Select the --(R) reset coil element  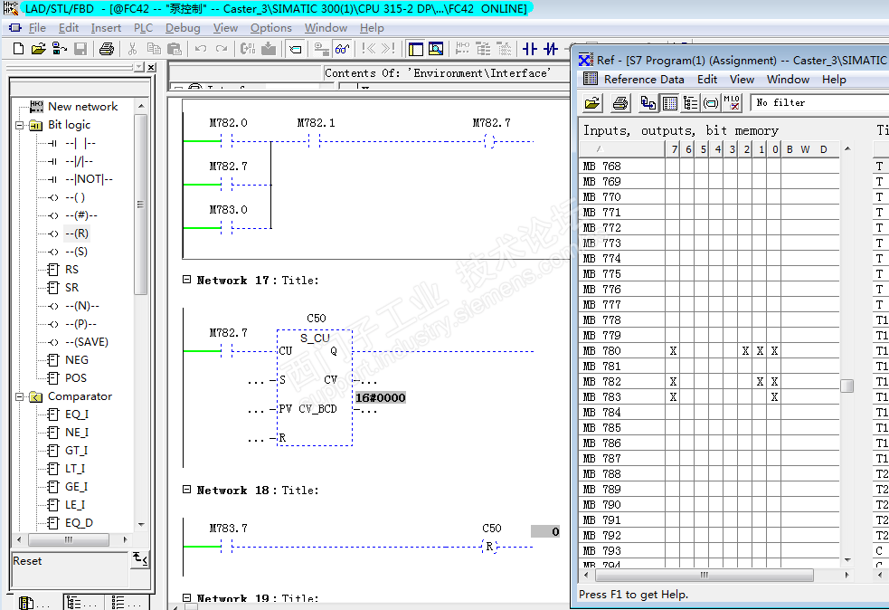77,234
